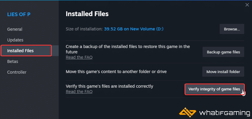The image size is (252, 119).
Task: Close the properties window with the X
Action: 247,5
